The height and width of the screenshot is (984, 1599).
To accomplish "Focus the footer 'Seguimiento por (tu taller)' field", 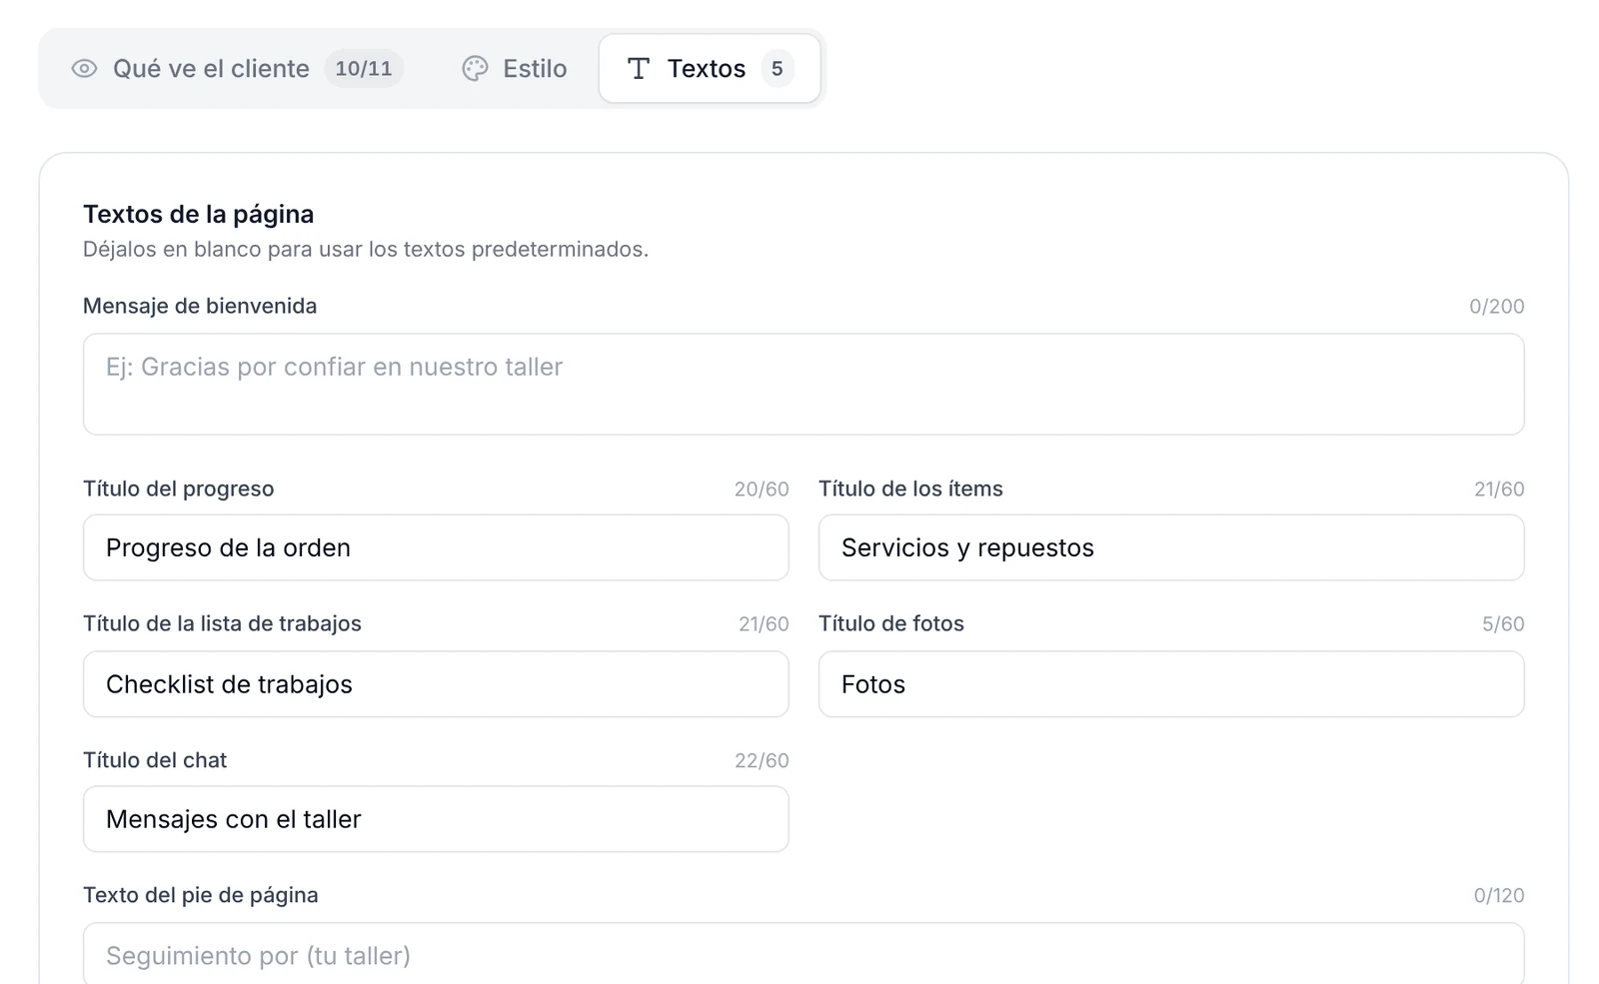I will (803, 953).
